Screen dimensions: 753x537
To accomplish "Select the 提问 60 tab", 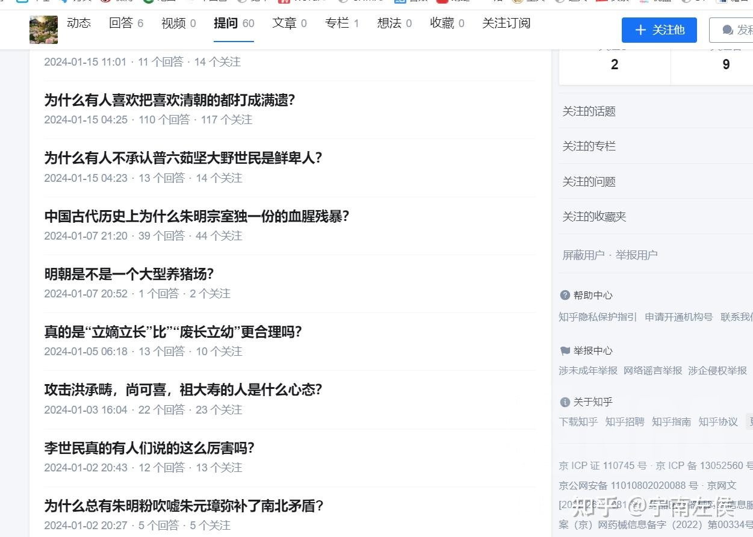I will point(234,23).
